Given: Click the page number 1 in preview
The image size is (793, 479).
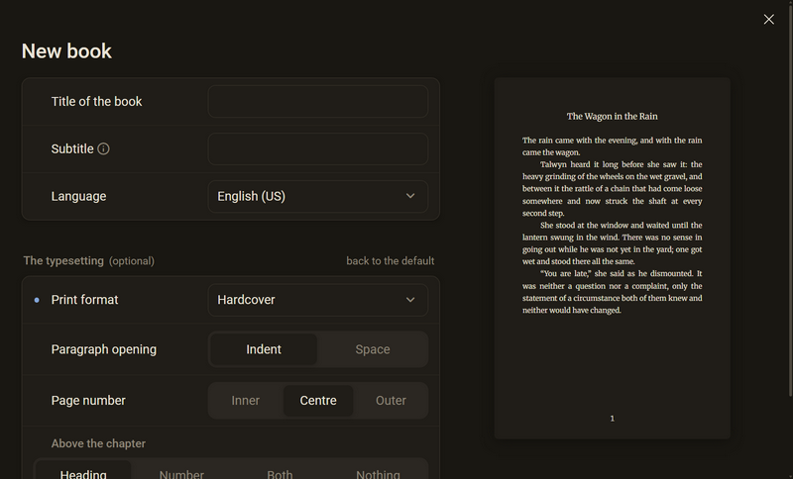Looking at the screenshot, I should (612, 419).
